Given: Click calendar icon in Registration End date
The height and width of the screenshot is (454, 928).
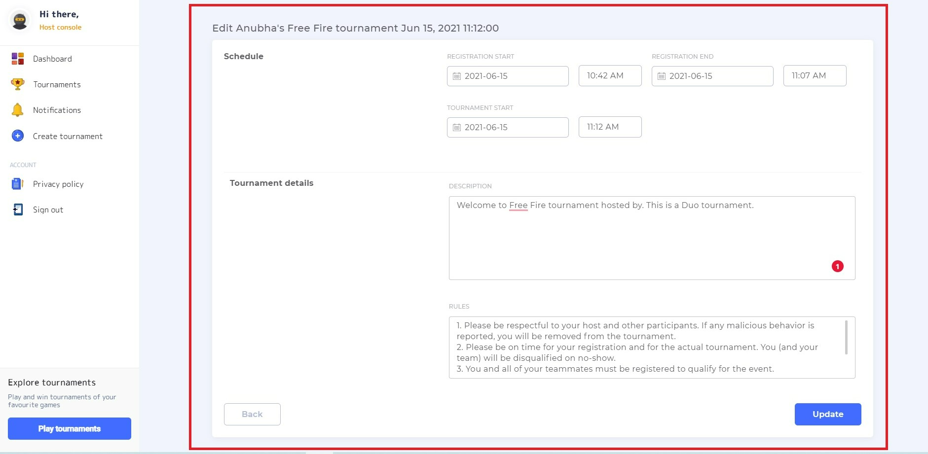Looking at the screenshot, I should [x=662, y=76].
